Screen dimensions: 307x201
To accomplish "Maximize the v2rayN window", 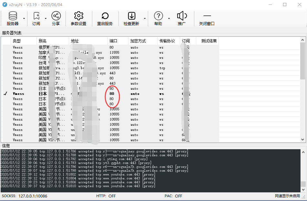I will coord(285,5).
